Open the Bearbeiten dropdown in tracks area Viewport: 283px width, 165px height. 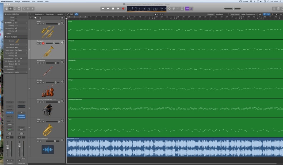pyautogui.click(x=39, y=14)
